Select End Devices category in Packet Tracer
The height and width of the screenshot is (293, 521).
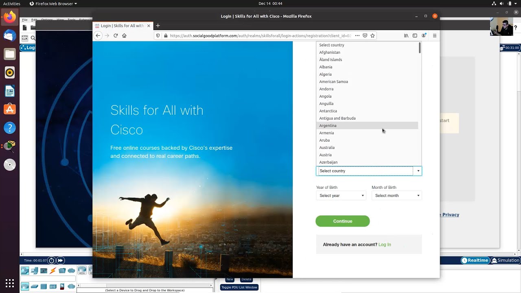point(34,271)
